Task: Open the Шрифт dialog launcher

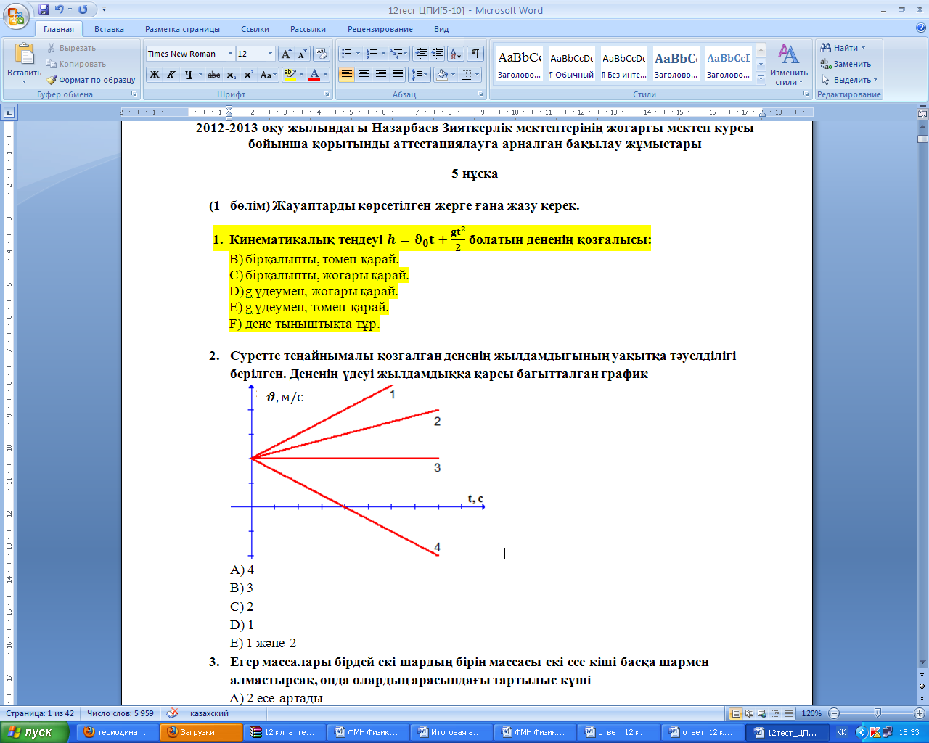Action: pyautogui.click(x=327, y=94)
